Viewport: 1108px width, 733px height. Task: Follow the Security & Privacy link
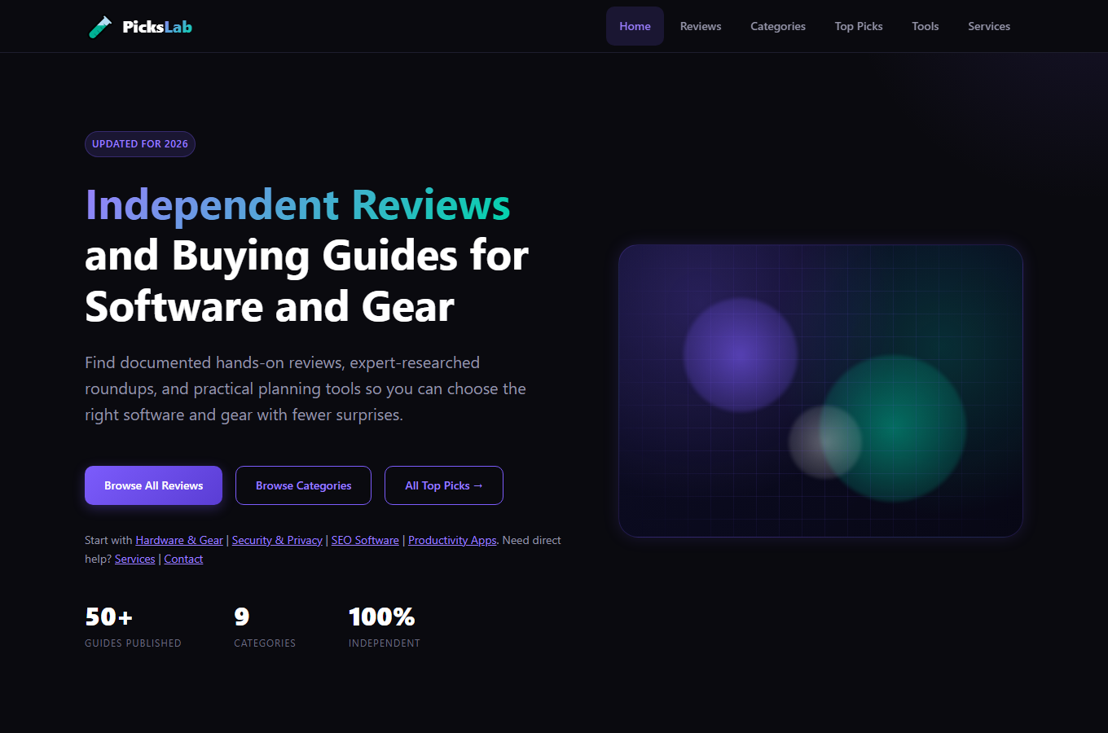coord(277,540)
